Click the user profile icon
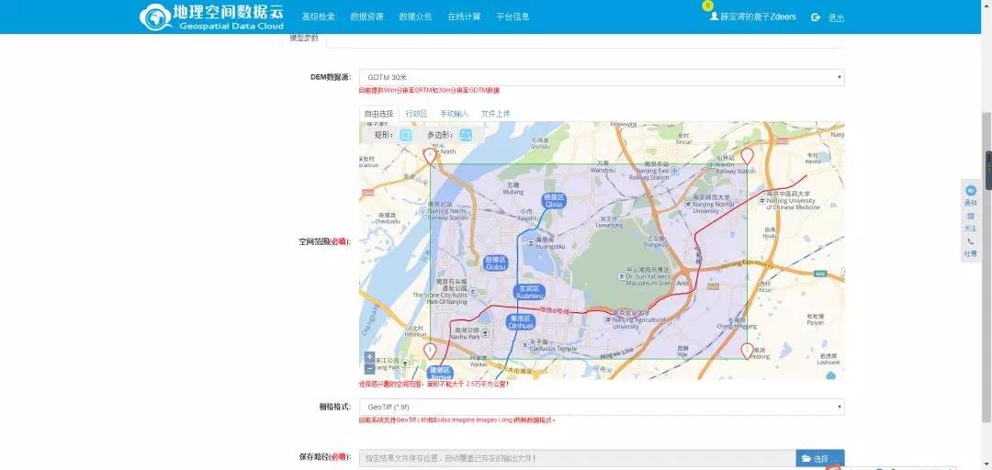Screen dimensions: 992x470 [x=714, y=17]
